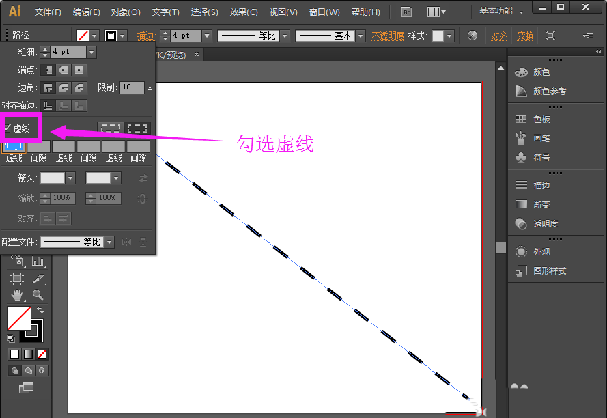Open 粗细 weight dropdown in stroke panel
The width and height of the screenshot is (607, 418).
(x=91, y=52)
